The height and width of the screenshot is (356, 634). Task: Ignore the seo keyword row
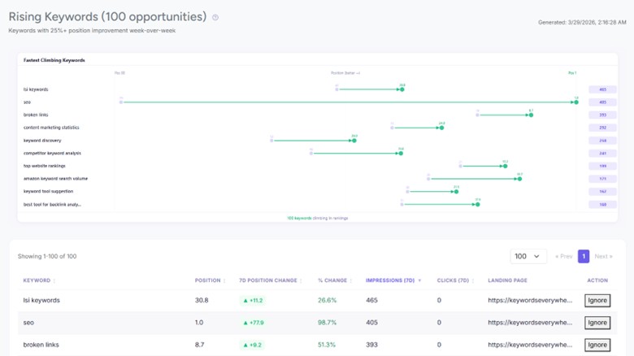pos(597,323)
